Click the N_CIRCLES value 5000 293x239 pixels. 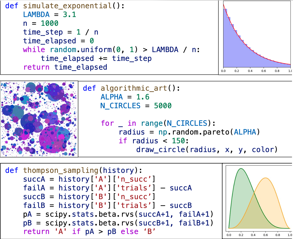[x=163, y=106]
